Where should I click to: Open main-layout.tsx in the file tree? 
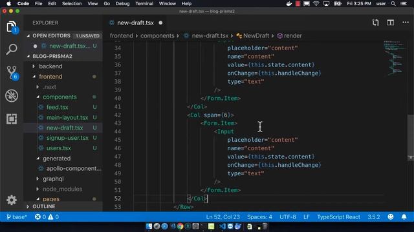point(67,117)
